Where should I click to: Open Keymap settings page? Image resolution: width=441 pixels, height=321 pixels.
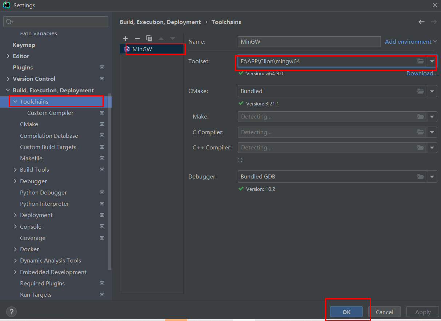[24, 45]
